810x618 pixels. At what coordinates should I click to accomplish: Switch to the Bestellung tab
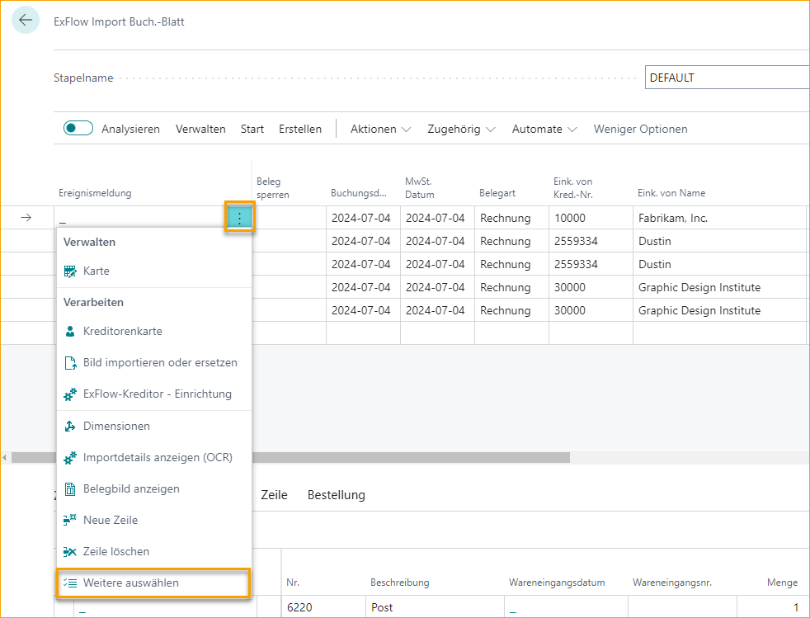tap(337, 495)
